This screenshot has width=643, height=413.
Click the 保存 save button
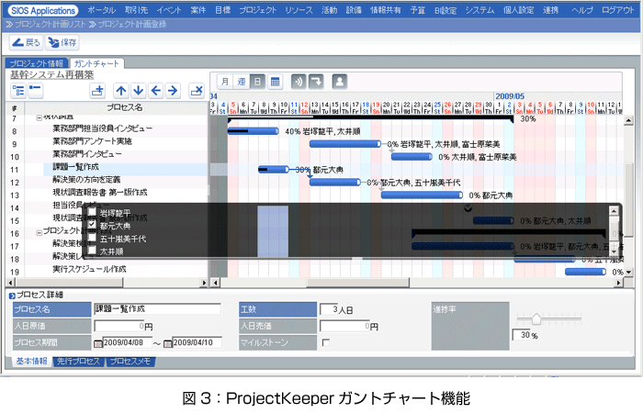[62, 42]
